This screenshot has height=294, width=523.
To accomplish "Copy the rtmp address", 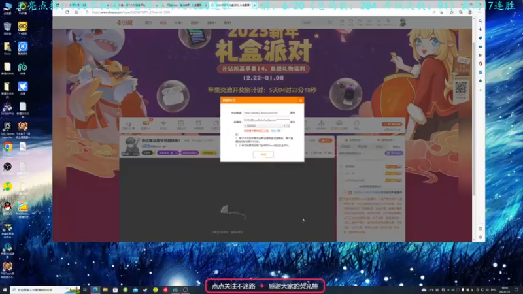I will tap(292, 113).
